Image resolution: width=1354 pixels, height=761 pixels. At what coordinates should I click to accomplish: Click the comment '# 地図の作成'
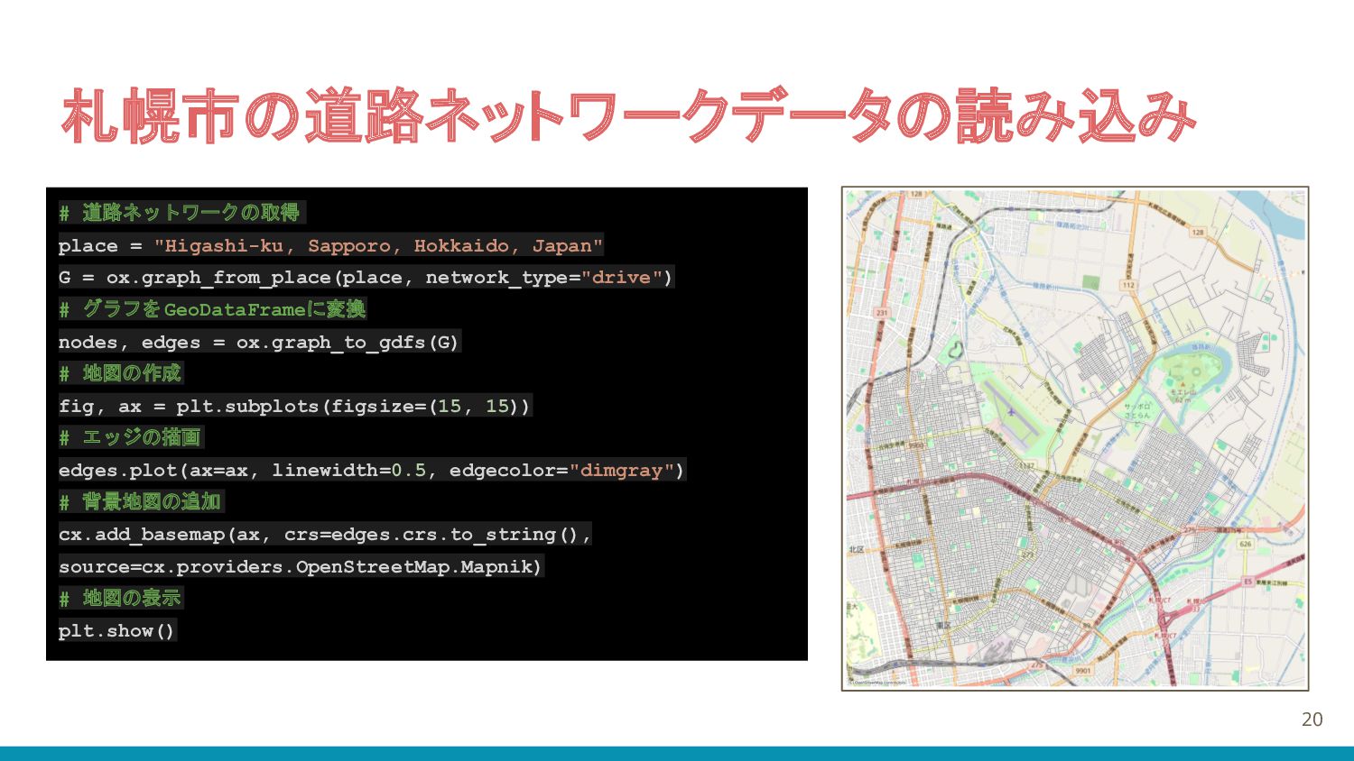point(120,373)
